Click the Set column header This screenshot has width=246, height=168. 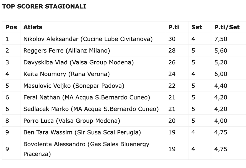point(196,27)
